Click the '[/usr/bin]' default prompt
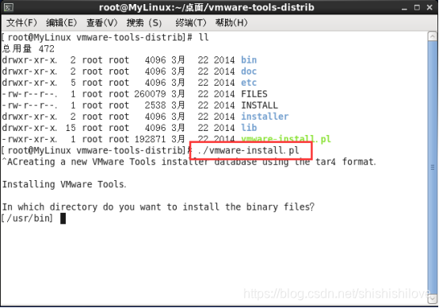The image size is (439, 308). (x=27, y=218)
